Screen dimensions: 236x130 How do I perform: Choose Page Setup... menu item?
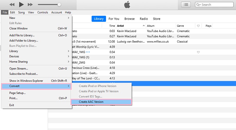pyautogui.click(x=36, y=93)
